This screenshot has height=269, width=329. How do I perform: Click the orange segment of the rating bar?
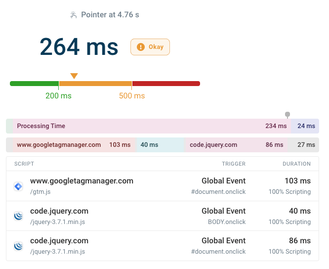[x=95, y=84]
